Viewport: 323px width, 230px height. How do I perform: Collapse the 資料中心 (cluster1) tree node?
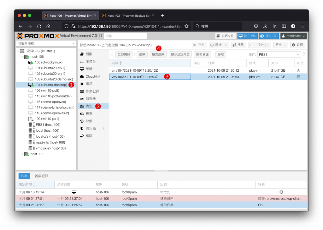[18, 51]
